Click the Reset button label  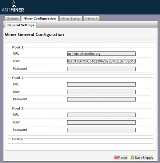[123, 158]
